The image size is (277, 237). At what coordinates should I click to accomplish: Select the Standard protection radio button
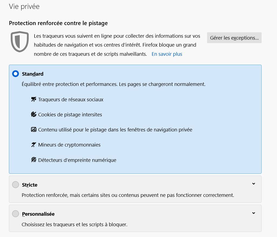(x=15, y=74)
